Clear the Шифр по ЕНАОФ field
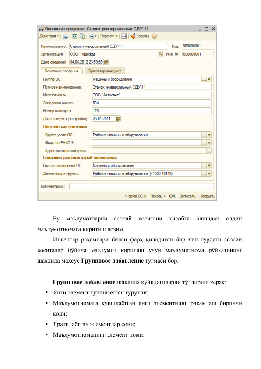261x369 pixels. click(x=209, y=143)
